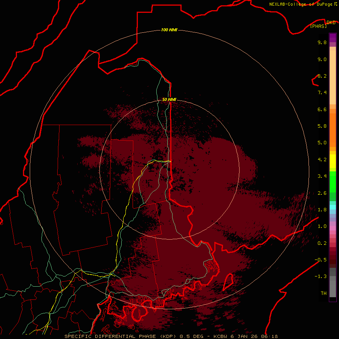Image resolution: width=339 pixels, height=339 pixels.
Task: Select the 1.0 legend value
Action: (x=322, y=226)
